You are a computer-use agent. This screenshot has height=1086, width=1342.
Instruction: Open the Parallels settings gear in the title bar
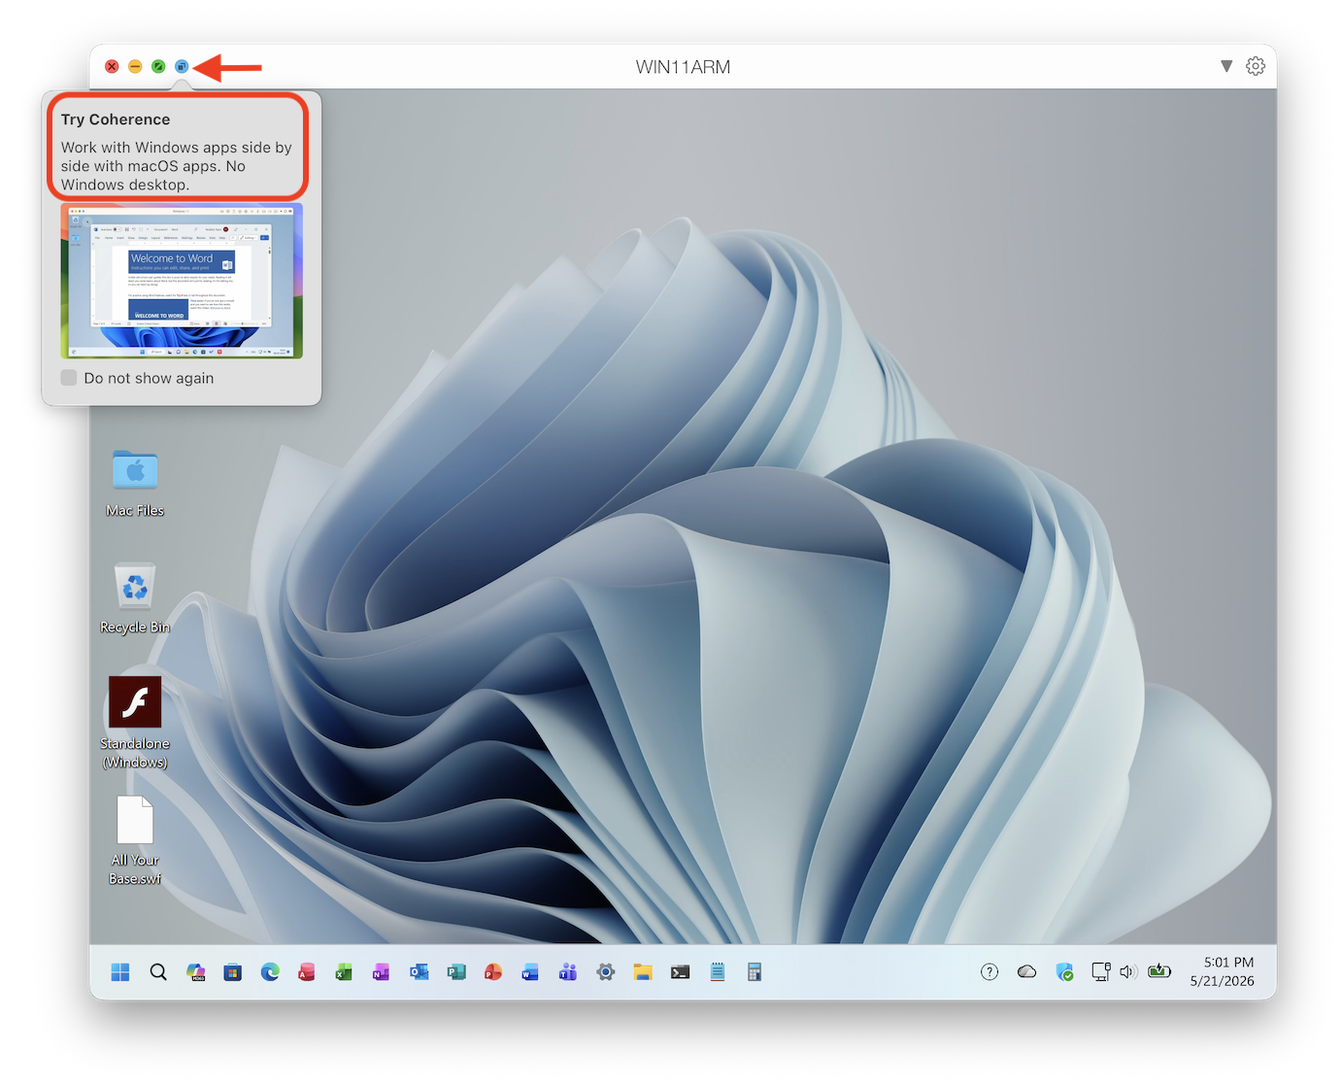(1256, 66)
